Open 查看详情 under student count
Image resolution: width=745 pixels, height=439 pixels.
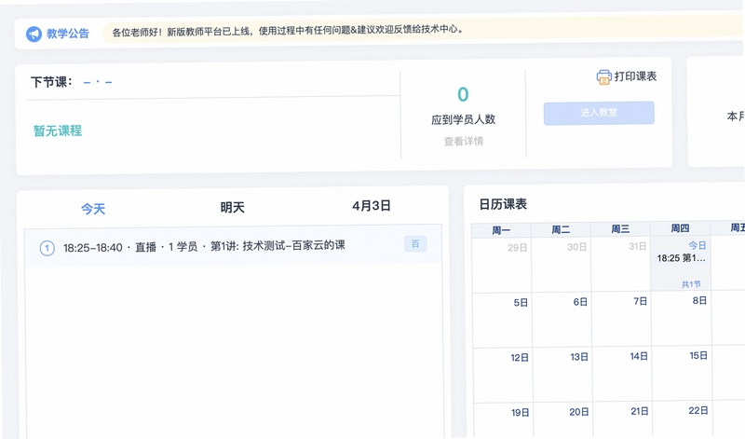point(463,142)
